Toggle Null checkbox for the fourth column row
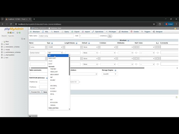The height and width of the screenshot is (134, 179). [136, 64]
